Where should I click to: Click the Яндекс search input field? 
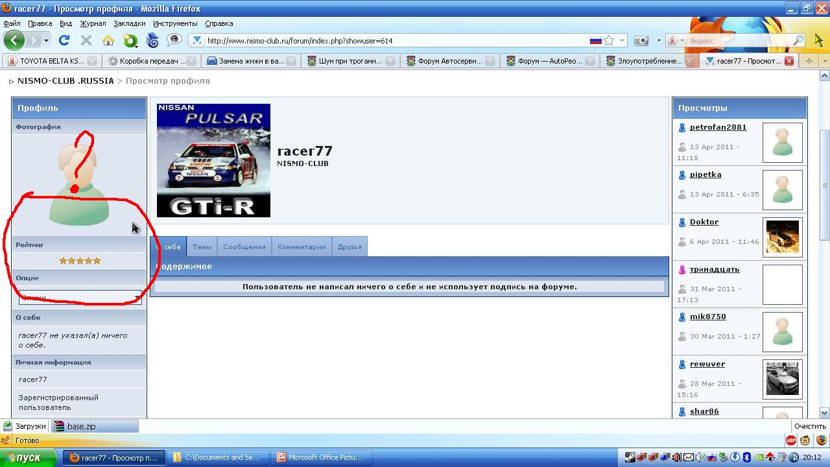[x=739, y=40]
